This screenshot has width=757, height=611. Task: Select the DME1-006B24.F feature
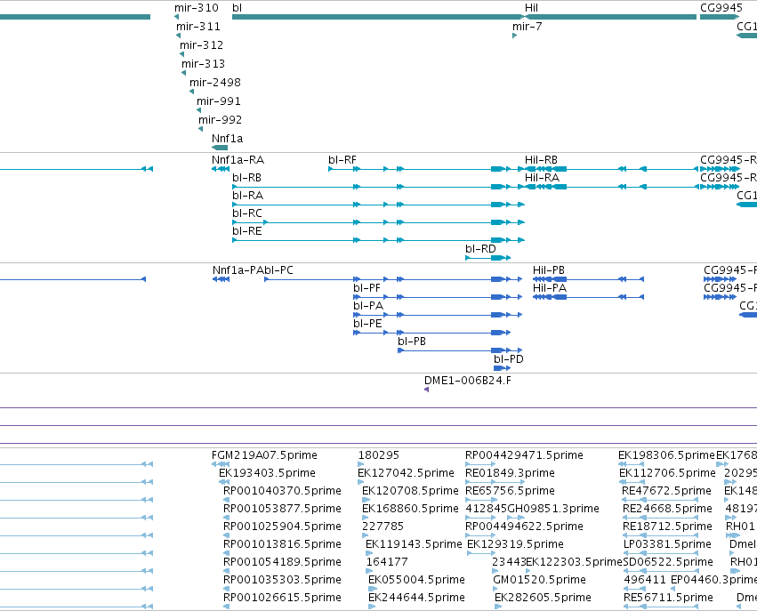coord(427,390)
